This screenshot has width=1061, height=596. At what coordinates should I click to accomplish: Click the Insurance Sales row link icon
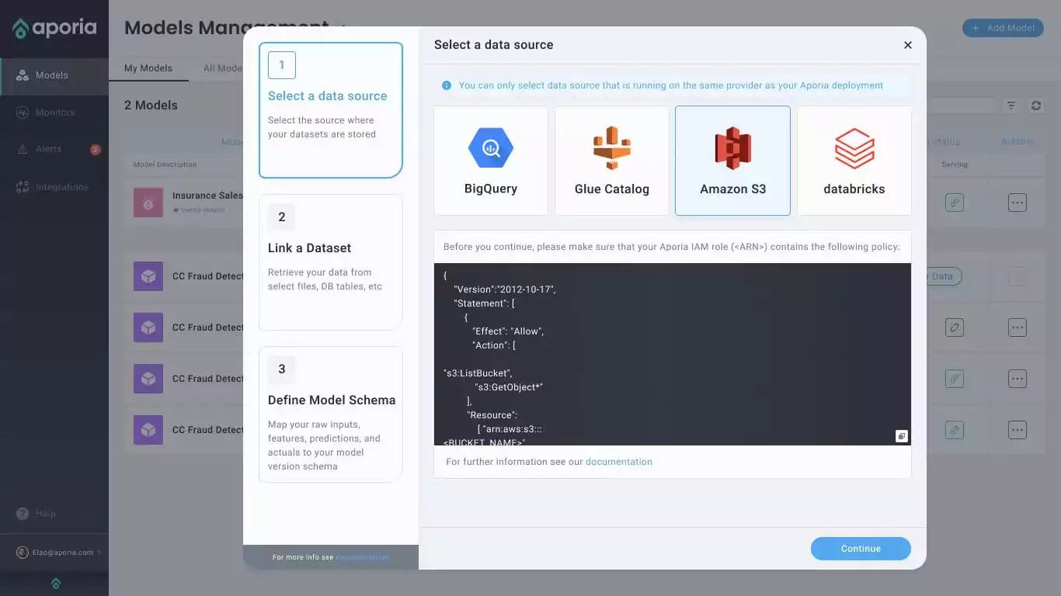(955, 203)
